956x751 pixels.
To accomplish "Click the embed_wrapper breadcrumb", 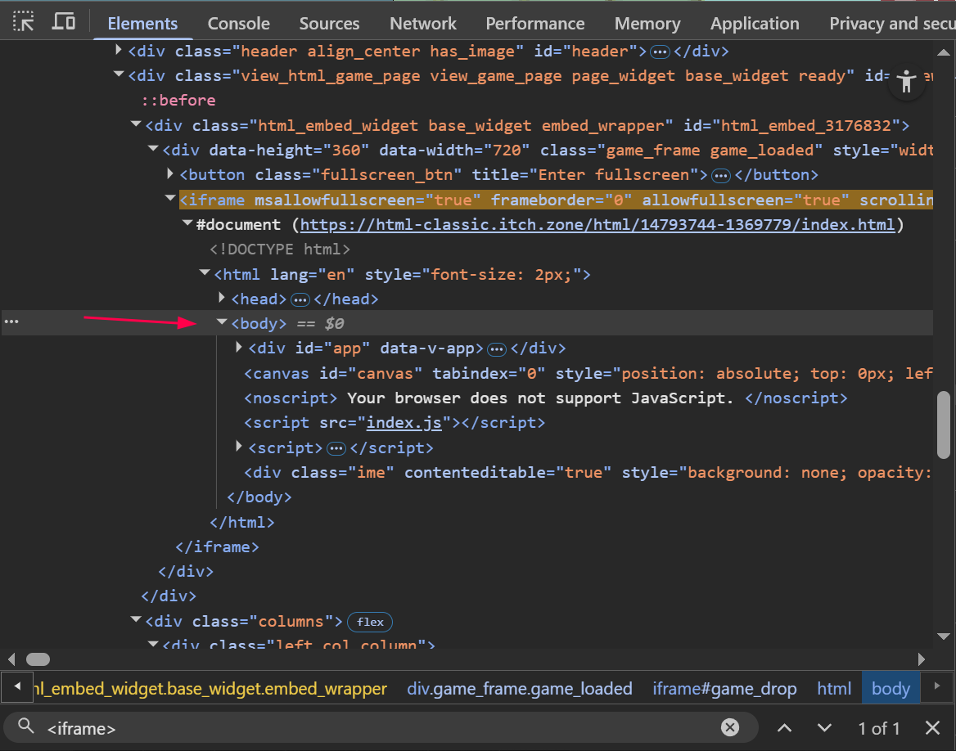I will (x=210, y=689).
